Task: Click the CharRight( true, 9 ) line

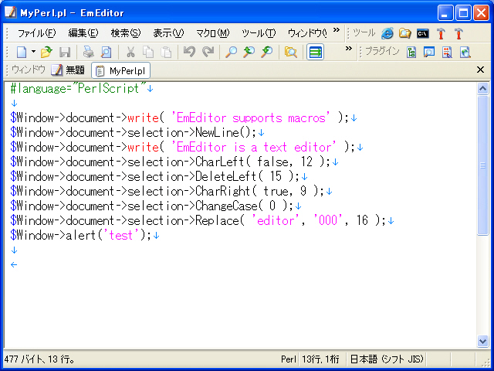Action: 167,191
